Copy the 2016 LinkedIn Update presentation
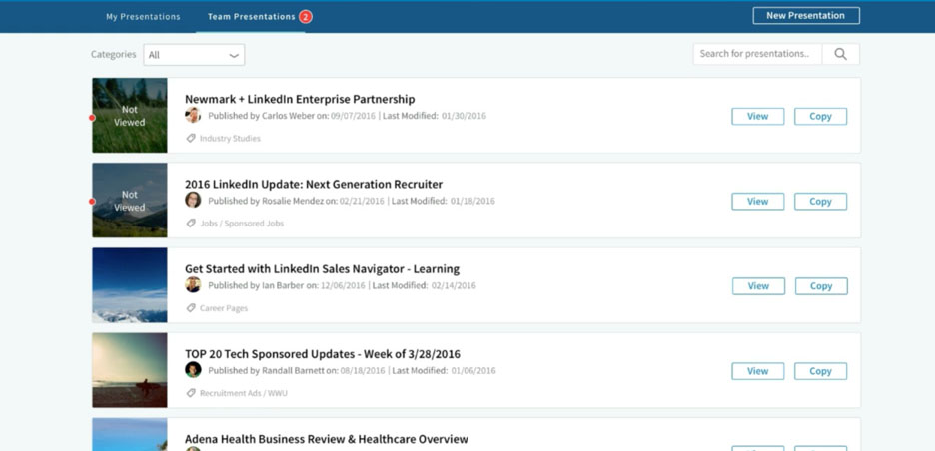 [820, 202]
